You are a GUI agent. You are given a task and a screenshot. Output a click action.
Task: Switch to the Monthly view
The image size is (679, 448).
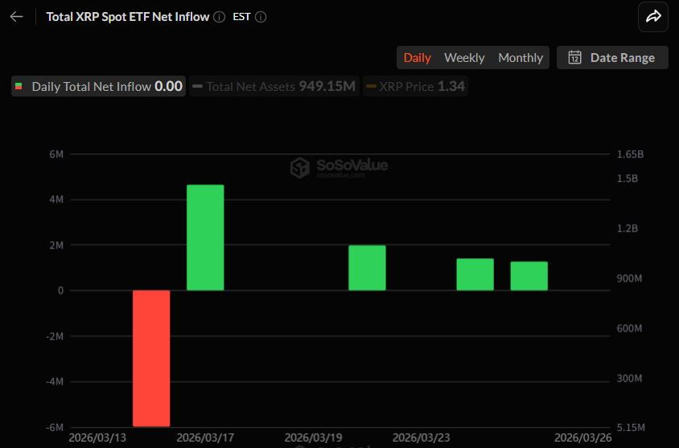coord(521,57)
